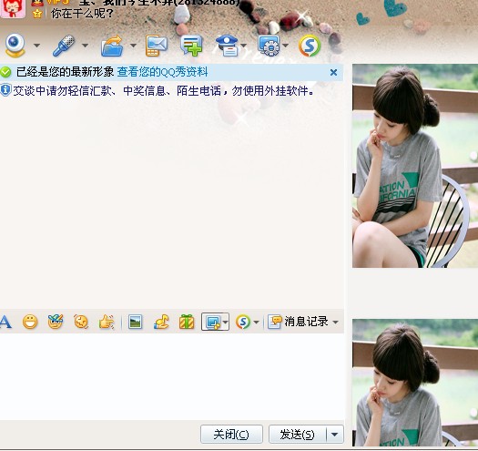478x451 pixels.
Task: Send SMS message with phone icon
Action: pyautogui.click(x=157, y=46)
